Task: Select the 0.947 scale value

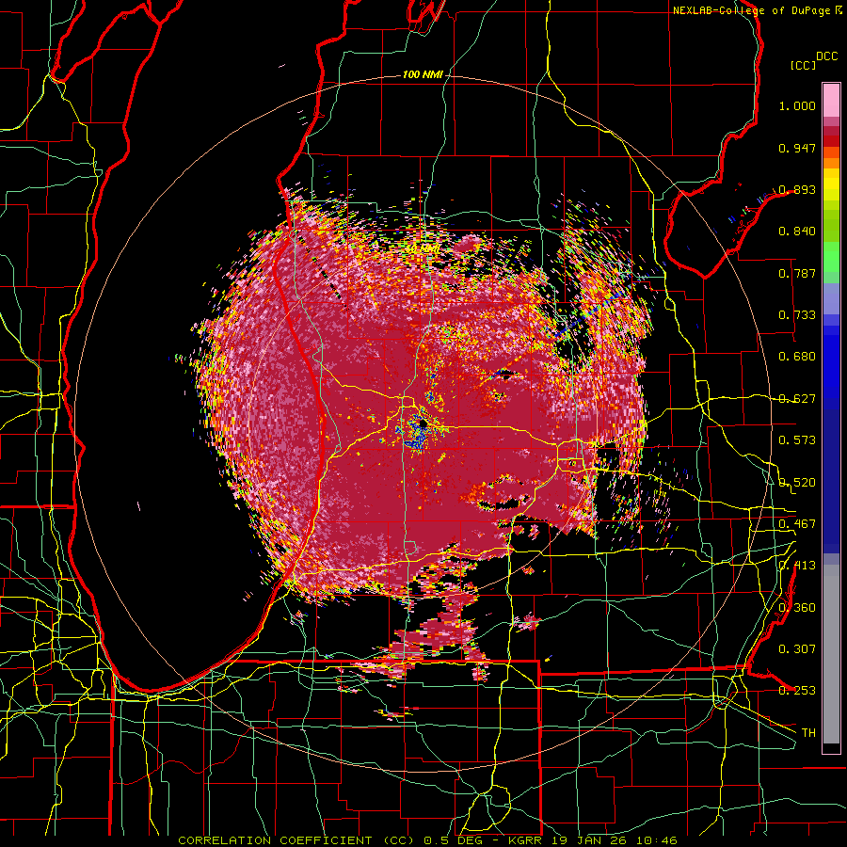Action: click(x=797, y=148)
